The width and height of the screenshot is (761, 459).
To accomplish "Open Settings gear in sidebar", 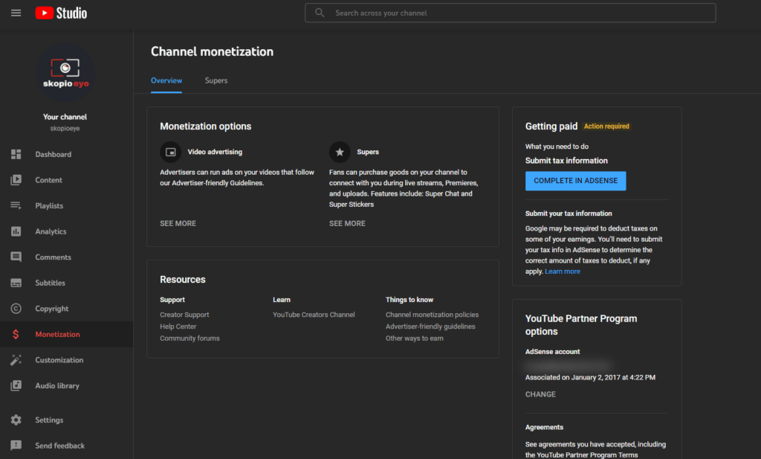I will pyautogui.click(x=16, y=420).
